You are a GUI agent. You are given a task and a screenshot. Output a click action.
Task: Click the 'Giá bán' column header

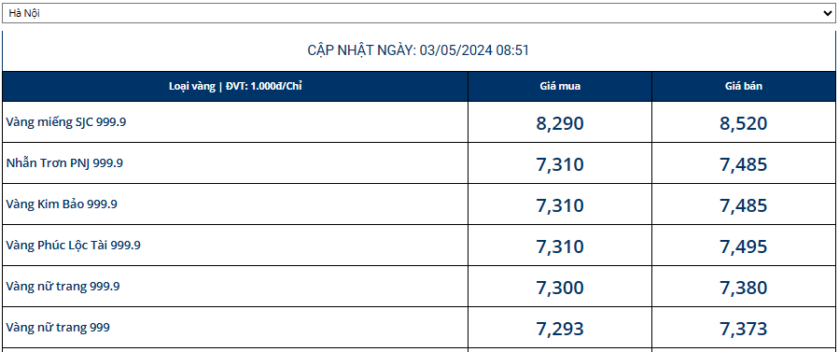[744, 87]
